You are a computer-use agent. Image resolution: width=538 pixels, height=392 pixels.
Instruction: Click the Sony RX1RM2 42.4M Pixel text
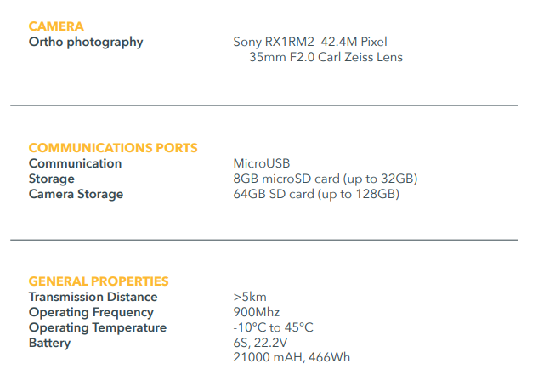pyautogui.click(x=311, y=42)
